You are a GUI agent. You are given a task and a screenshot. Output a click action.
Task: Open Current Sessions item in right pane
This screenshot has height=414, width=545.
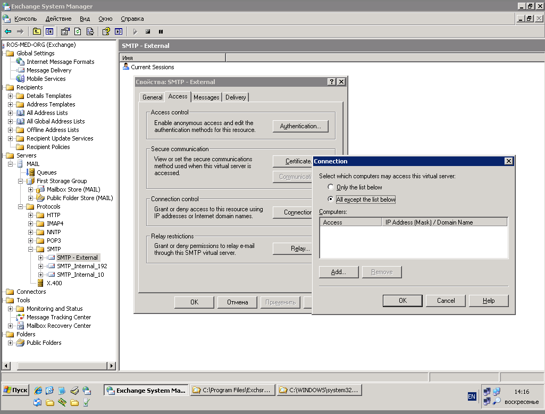[x=152, y=67]
